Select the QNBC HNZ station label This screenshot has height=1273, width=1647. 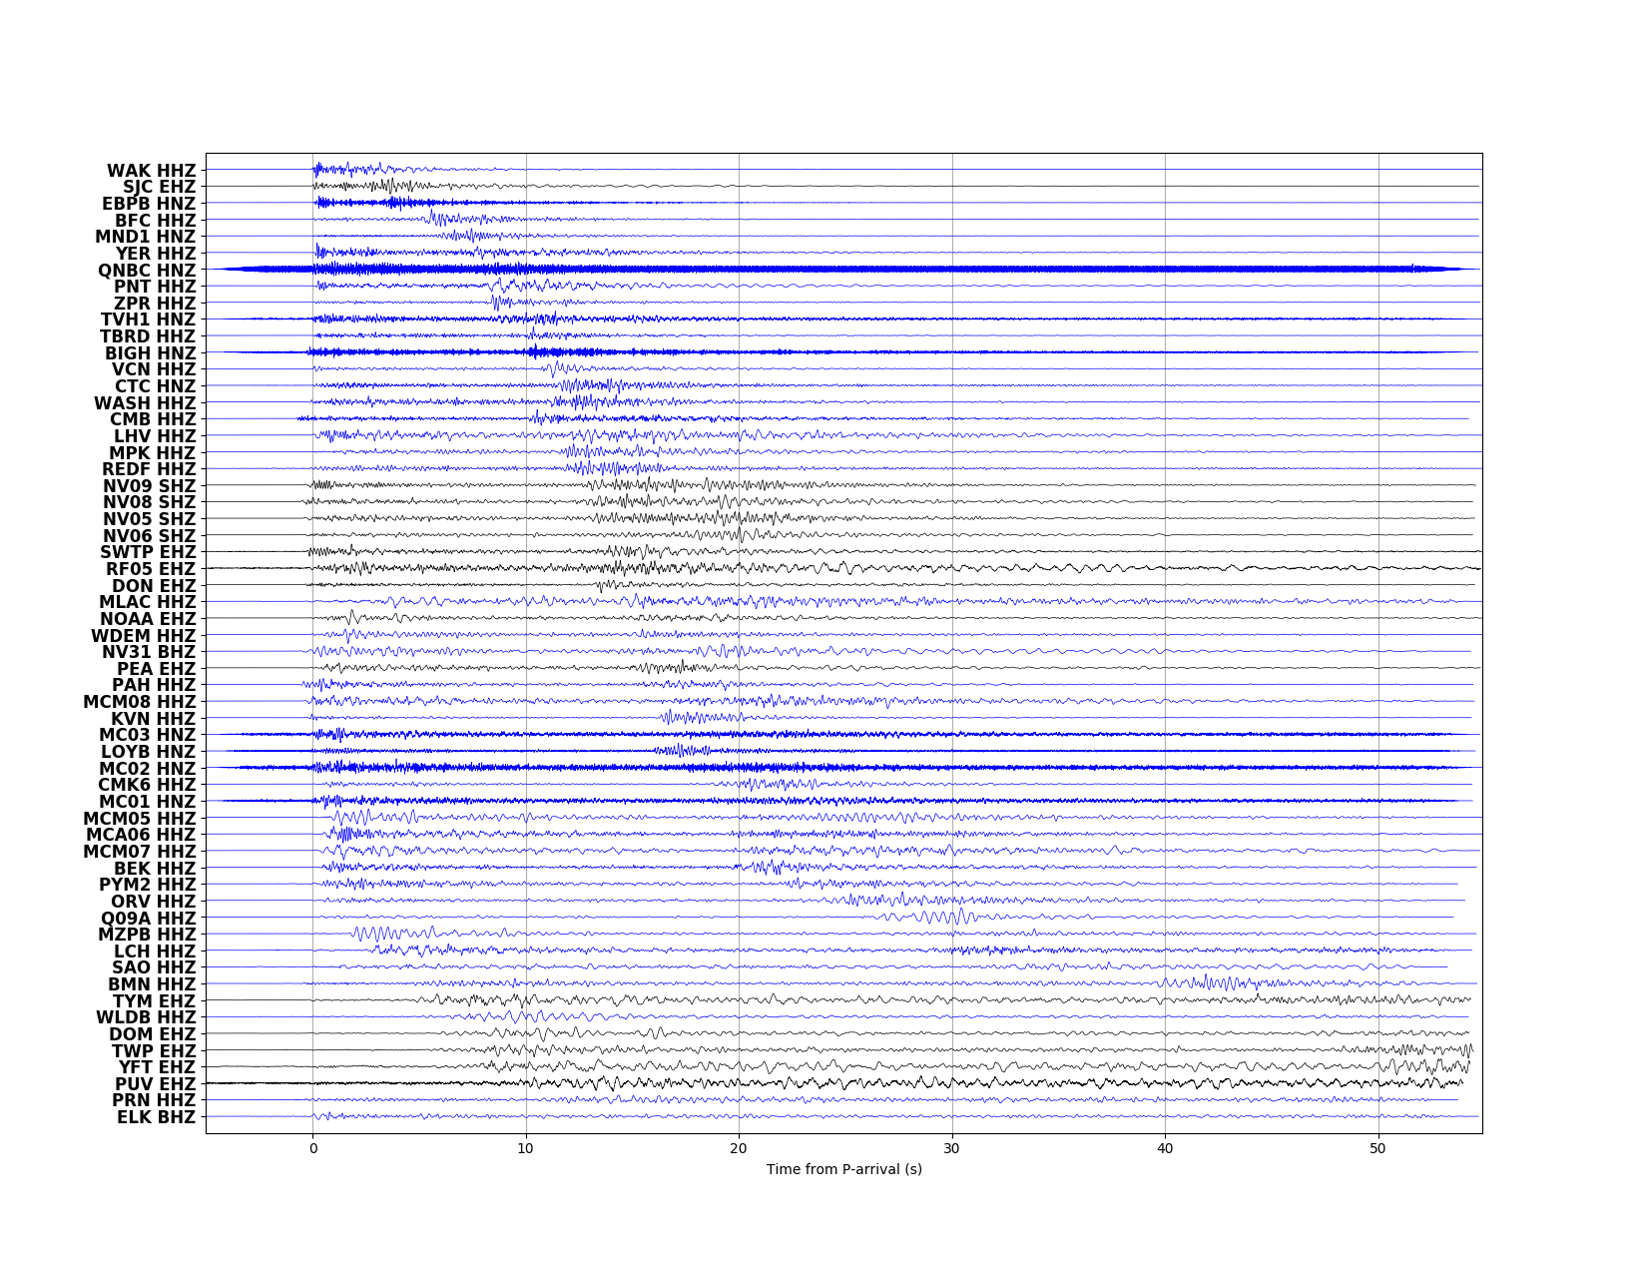[147, 271]
